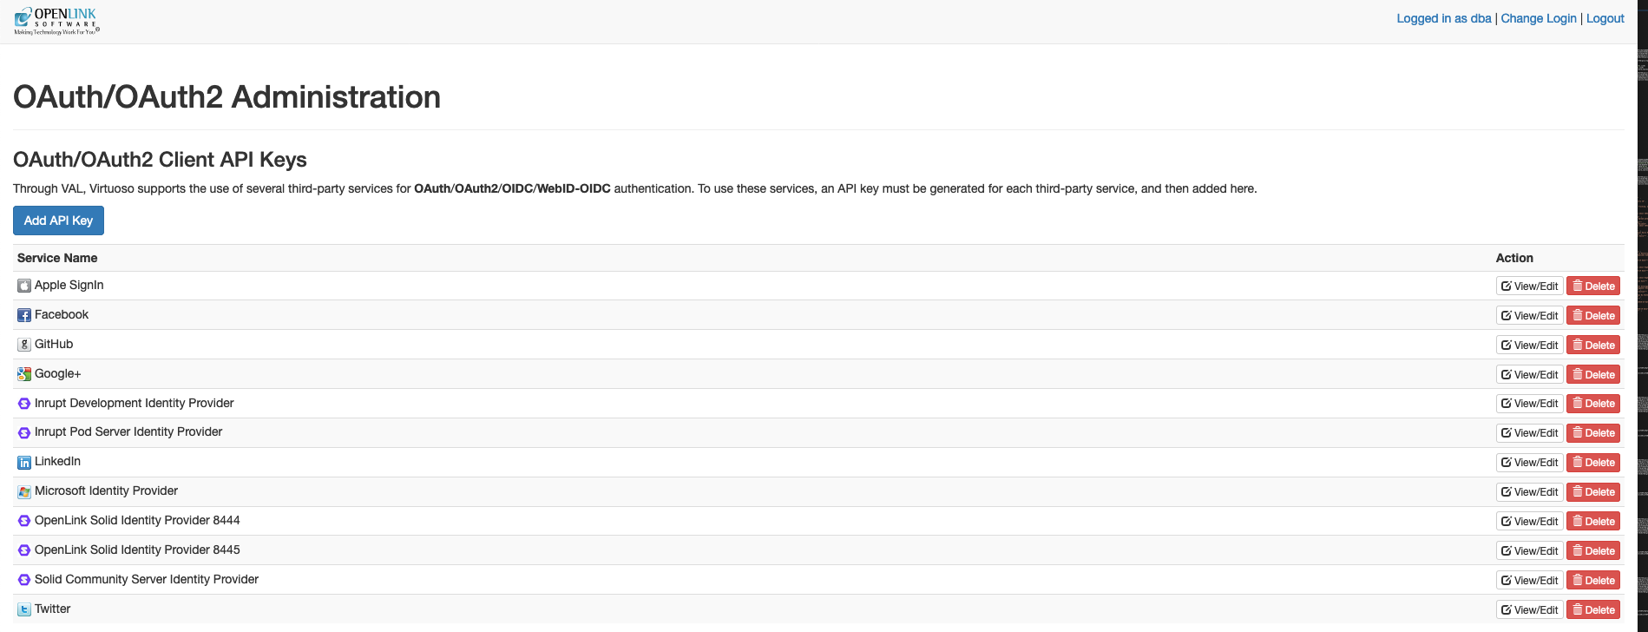Delete the OpenLink Solid 8445 key
The image size is (1648, 632).
pyautogui.click(x=1593, y=550)
